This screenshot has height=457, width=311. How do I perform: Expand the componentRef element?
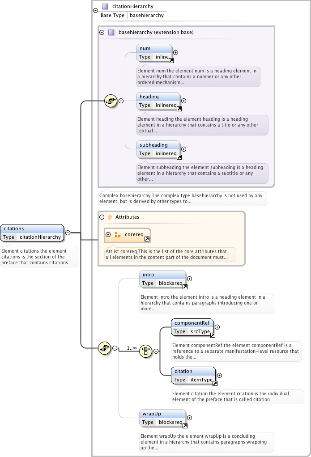(x=217, y=327)
